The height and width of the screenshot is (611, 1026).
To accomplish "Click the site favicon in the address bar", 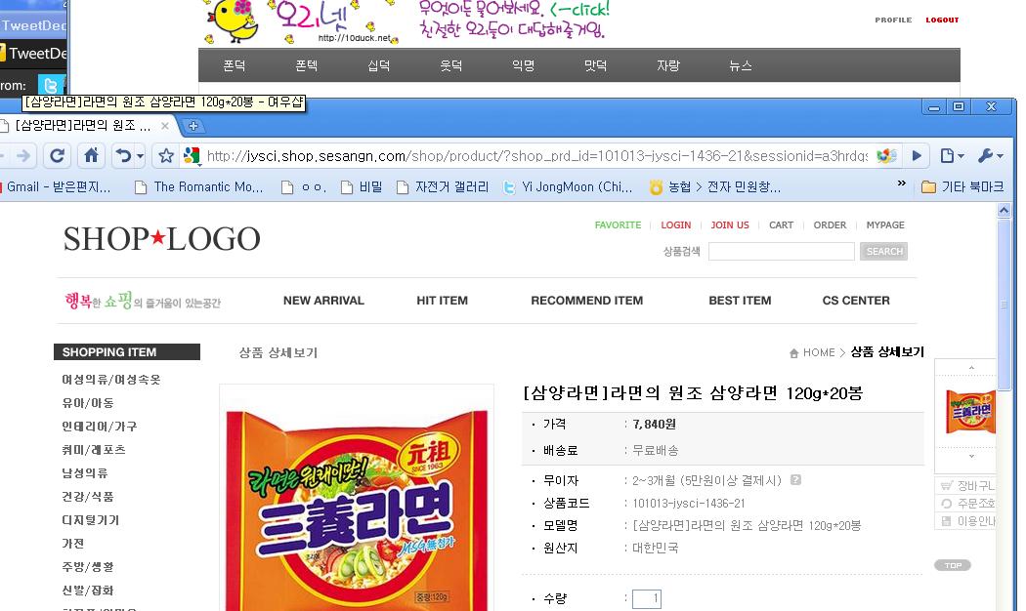I will pos(192,155).
